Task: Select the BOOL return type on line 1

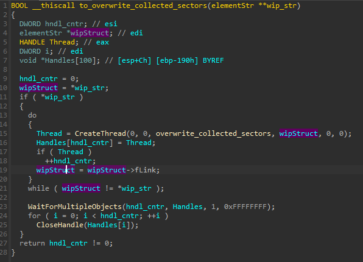Action: pyautogui.click(x=19, y=5)
